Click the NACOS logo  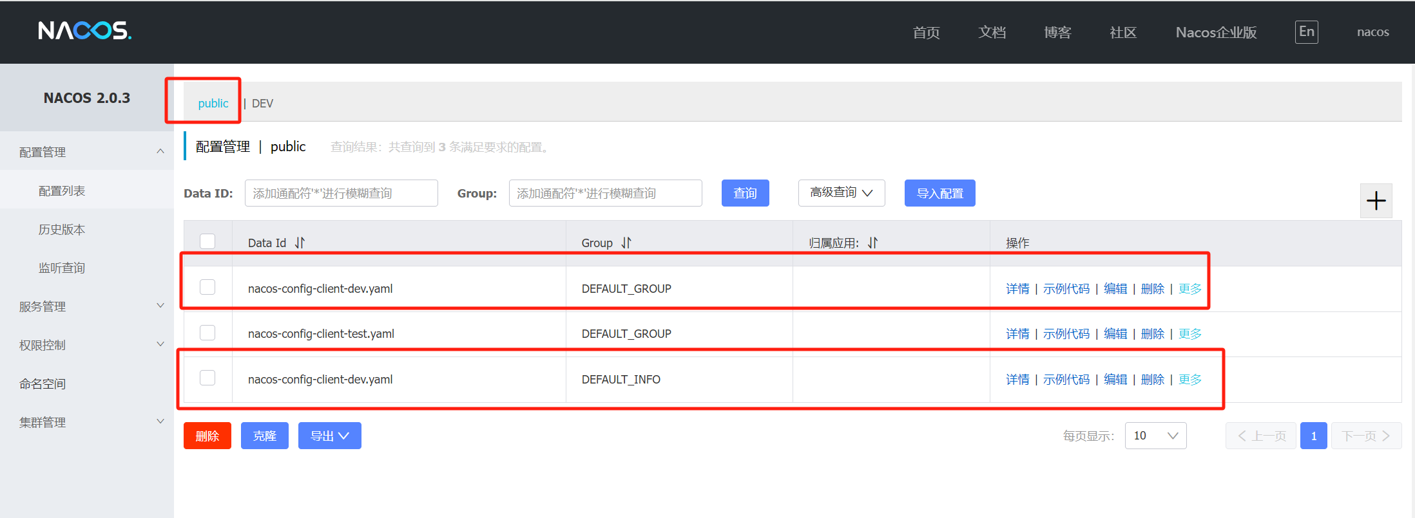point(84,30)
